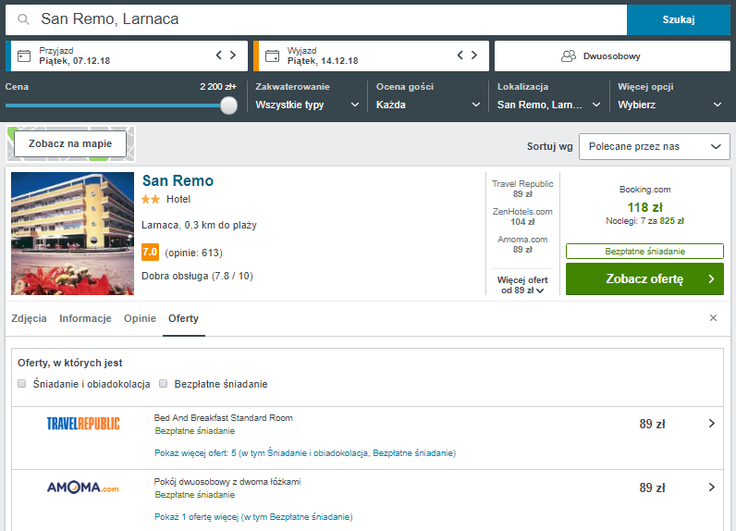Go to next check-out date arrow

(x=474, y=56)
